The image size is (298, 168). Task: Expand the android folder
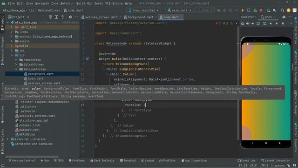click(x=12, y=36)
